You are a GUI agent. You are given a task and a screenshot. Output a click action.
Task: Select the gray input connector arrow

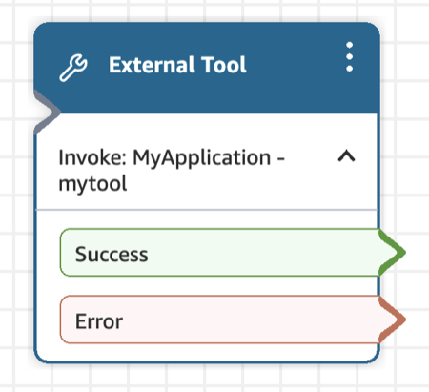click(x=47, y=112)
